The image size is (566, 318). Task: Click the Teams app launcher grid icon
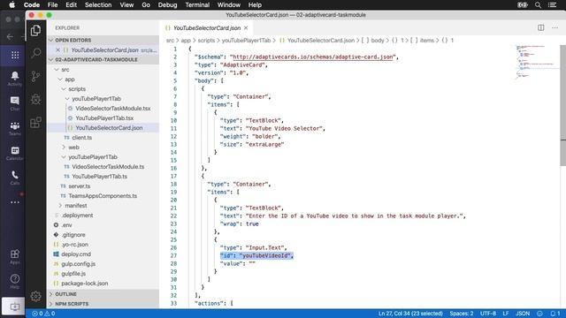15,55
